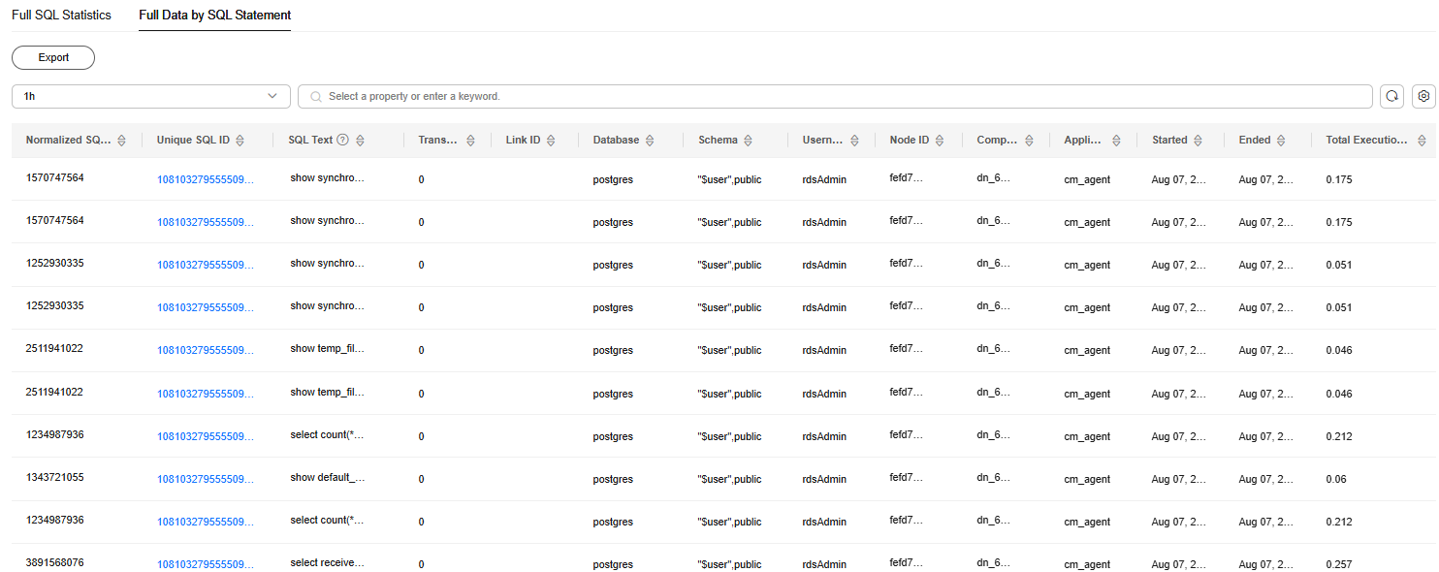
Task: Click SQL text 'select receive...'
Action: tap(328, 562)
